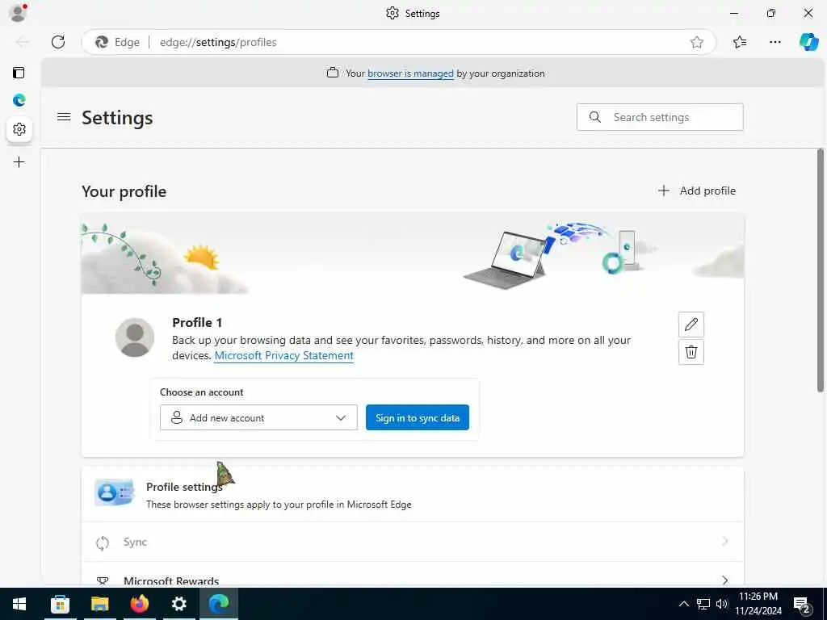The height and width of the screenshot is (620, 827).
Task: Open a new tab with plus icon
Action: tap(19, 161)
